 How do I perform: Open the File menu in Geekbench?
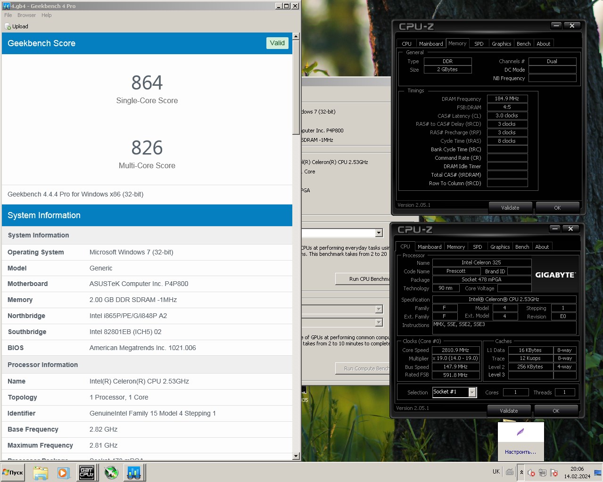click(8, 15)
